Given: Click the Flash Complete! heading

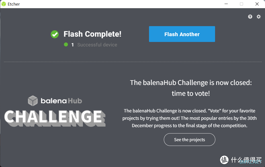Looking at the screenshot, I should (92, 34).
